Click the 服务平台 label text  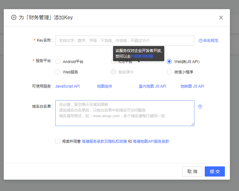tap(43, 61)
